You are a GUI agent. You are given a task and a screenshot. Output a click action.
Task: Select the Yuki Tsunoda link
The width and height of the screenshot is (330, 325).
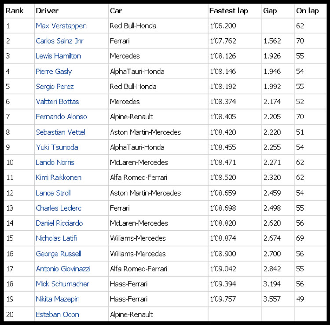coord(57,147)
